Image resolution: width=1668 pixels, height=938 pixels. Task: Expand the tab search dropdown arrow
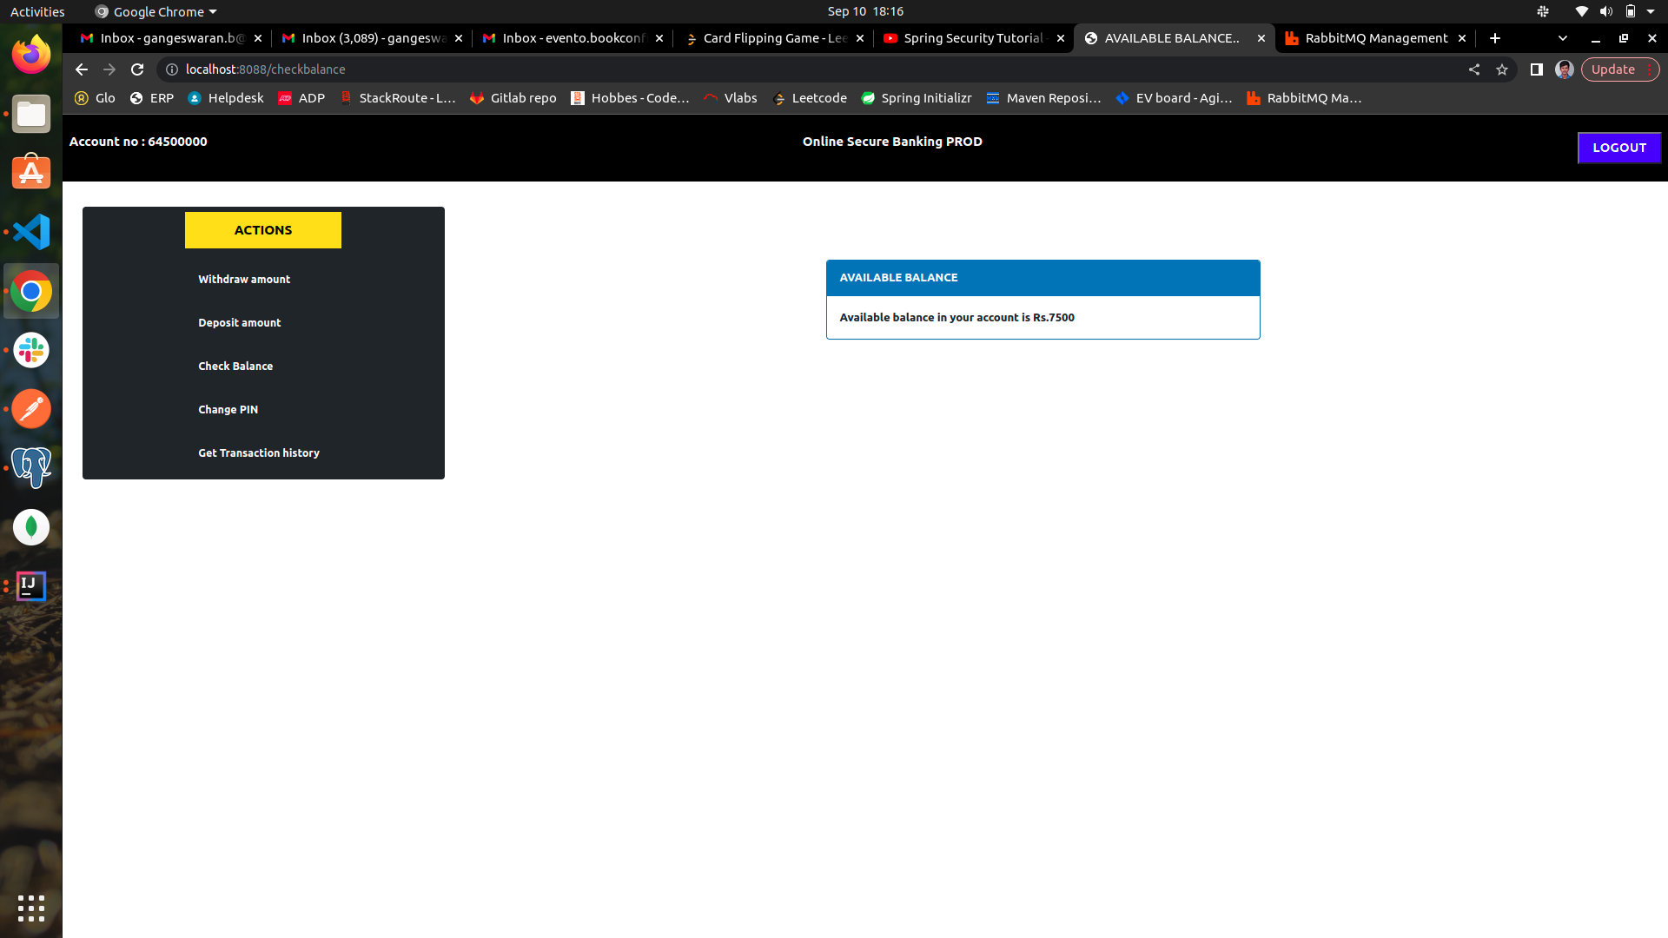click(1563, 38)
